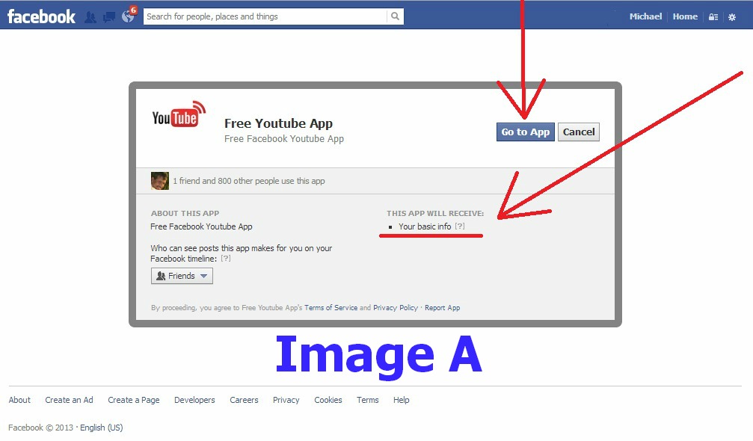Click the friend's profile thumbnail
Screen dimensions: 753x441
click(x=160, y=181)
